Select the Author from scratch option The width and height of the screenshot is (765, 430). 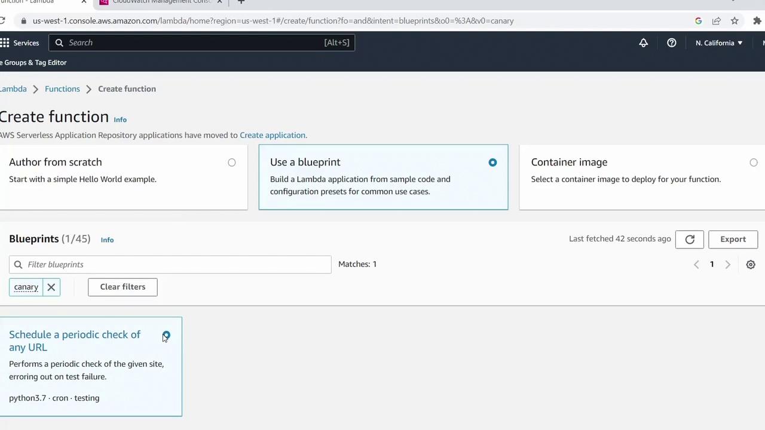tap(232, 162)
